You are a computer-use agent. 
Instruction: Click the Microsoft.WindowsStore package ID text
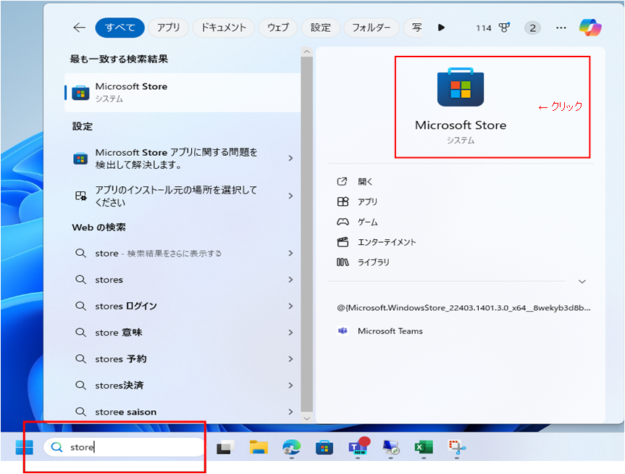click(463, 307)
